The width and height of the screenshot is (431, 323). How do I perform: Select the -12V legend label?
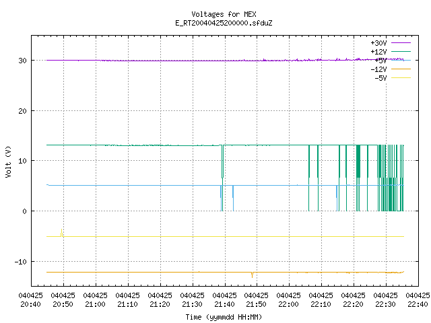coord(378,69)
